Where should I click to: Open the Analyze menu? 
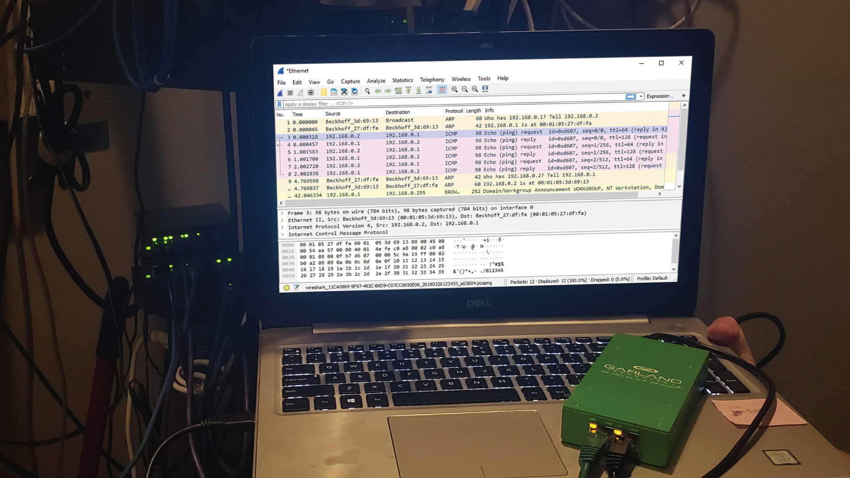coord(376,81)
